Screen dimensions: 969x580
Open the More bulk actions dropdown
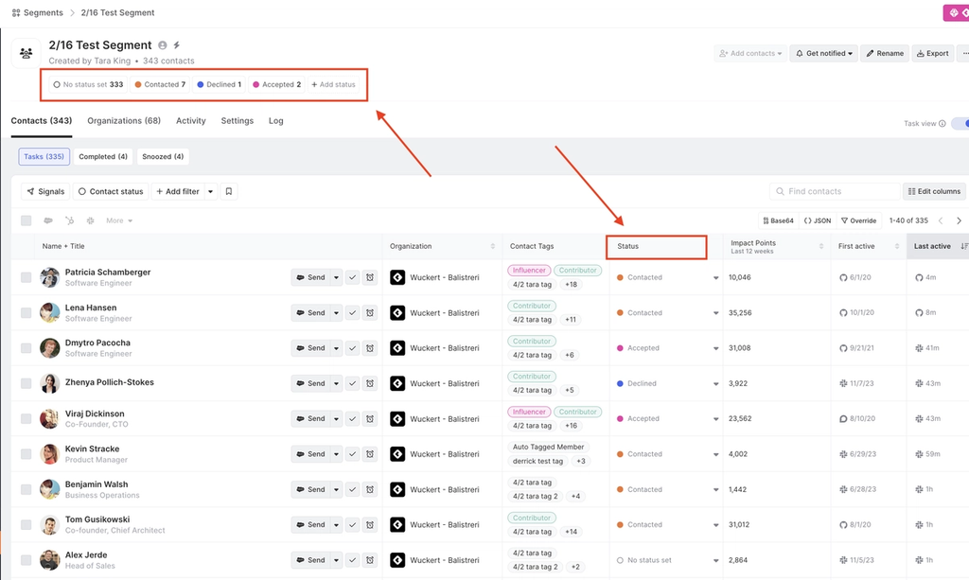click(x=119, y=220)
